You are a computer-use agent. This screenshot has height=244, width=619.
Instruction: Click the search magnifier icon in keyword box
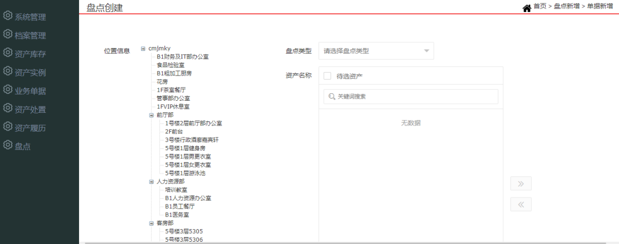[x=331, y=97]
